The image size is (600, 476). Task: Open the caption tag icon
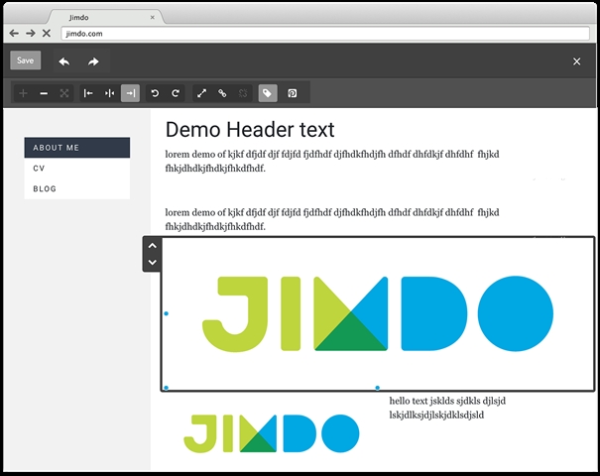click(267, 93)
